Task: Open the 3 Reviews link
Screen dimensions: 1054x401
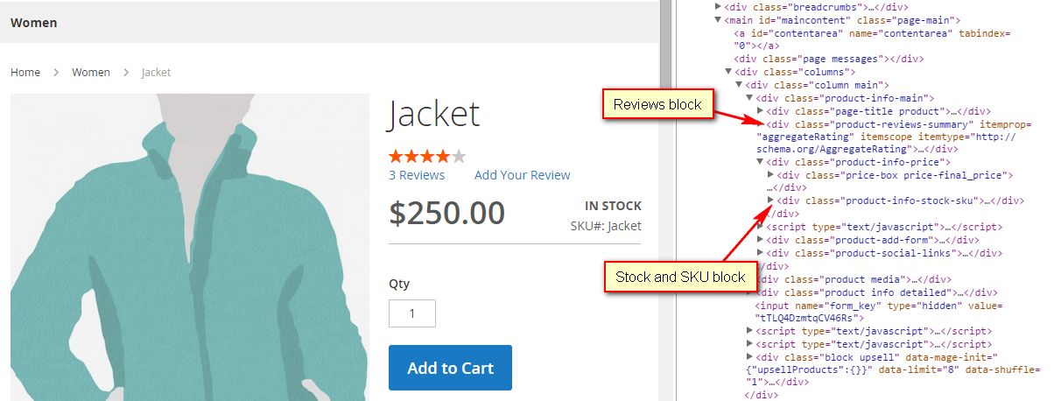Action: [417, 175]
